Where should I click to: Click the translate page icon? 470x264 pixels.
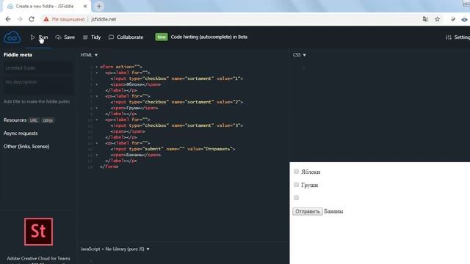point(425,19)
